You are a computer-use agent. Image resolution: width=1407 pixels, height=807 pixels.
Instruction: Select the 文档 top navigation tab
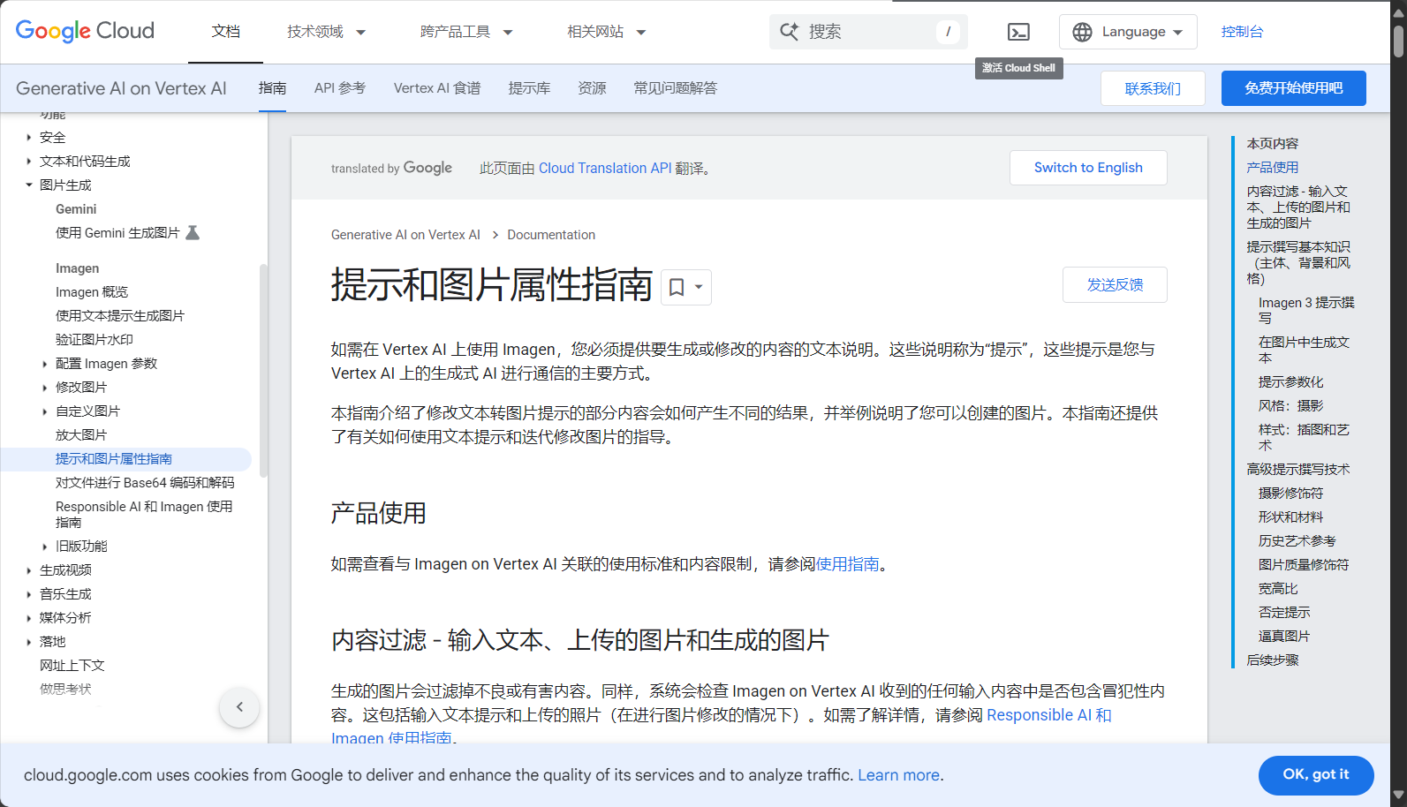(225, 32)
